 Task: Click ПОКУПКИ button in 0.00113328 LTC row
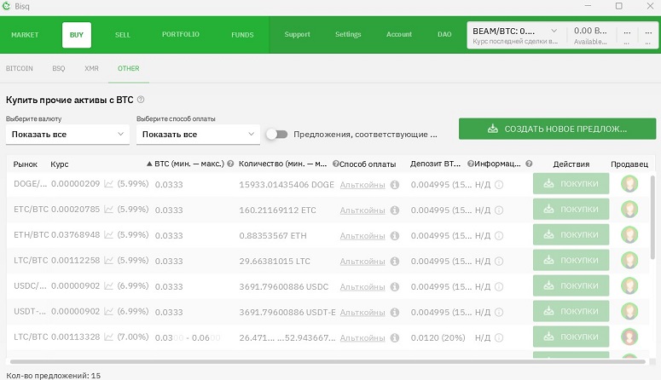point(571,337)
